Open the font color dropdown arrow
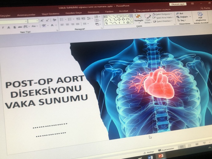212x159 pixels. tap(56, 25)
